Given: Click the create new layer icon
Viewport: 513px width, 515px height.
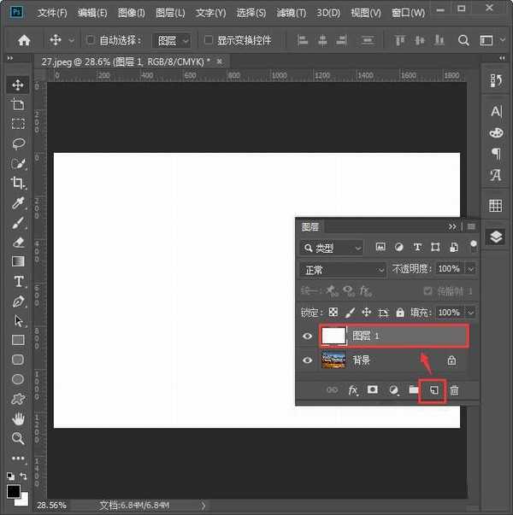Looking at the screenshot, I should (433, 390).
